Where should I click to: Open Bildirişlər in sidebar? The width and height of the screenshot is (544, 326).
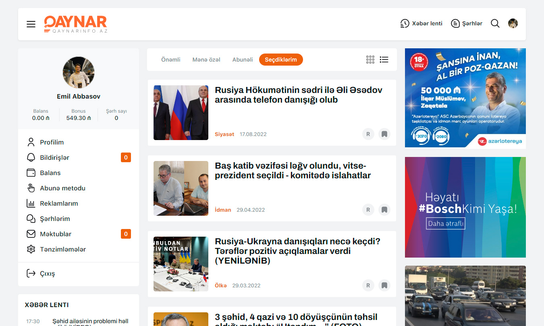coord(54,158)
